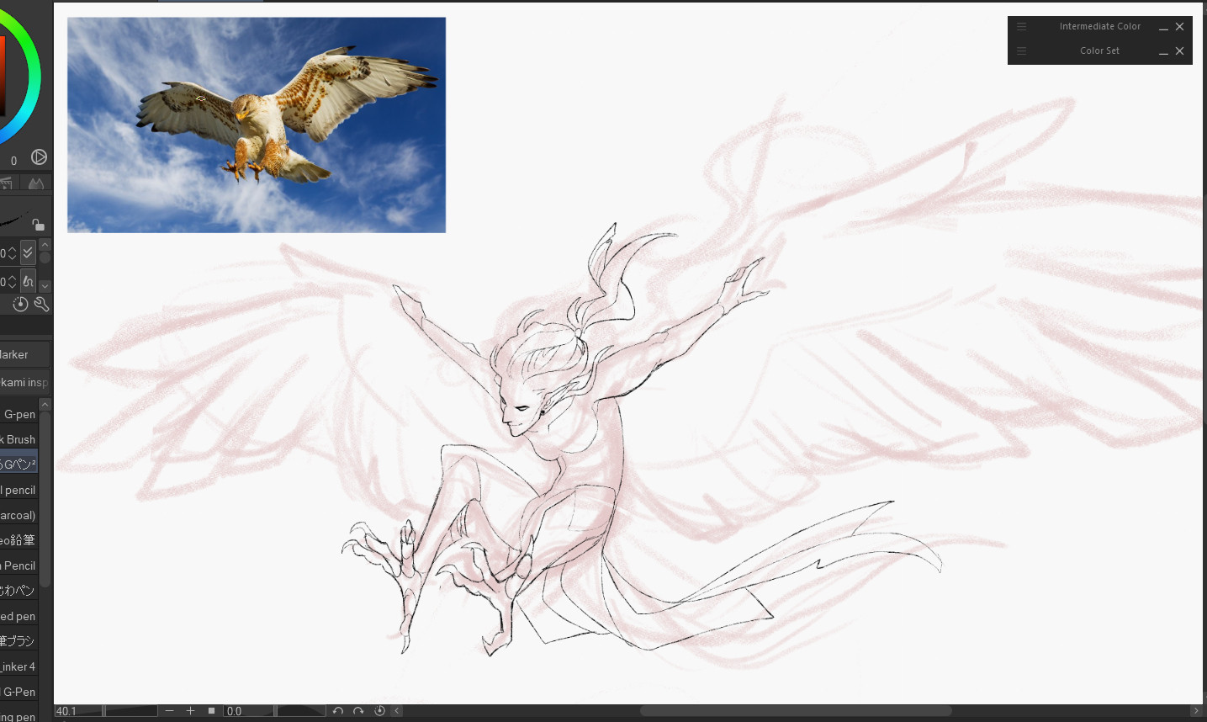1207x722 pixels.
Task: Open the Intermediate Color panel menu icon
Action: pos(1021,27)
